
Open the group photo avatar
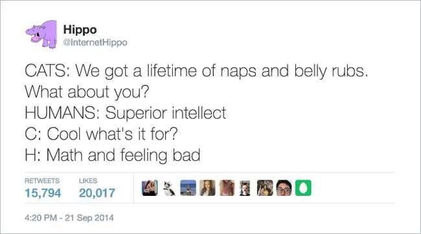click(265, 188)
